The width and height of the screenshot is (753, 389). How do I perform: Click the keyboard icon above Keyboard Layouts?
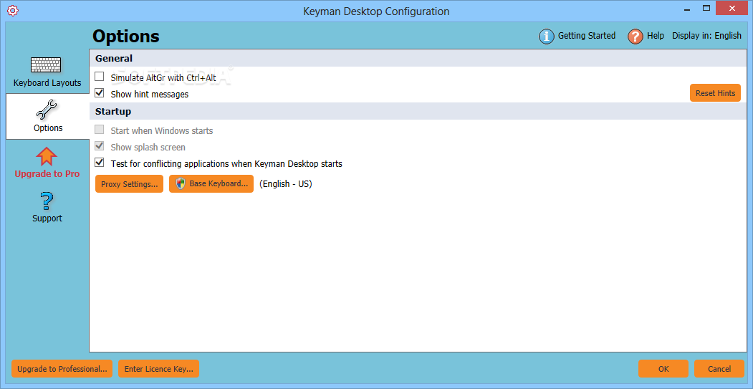pyautogui.click(x=46, y=65)
